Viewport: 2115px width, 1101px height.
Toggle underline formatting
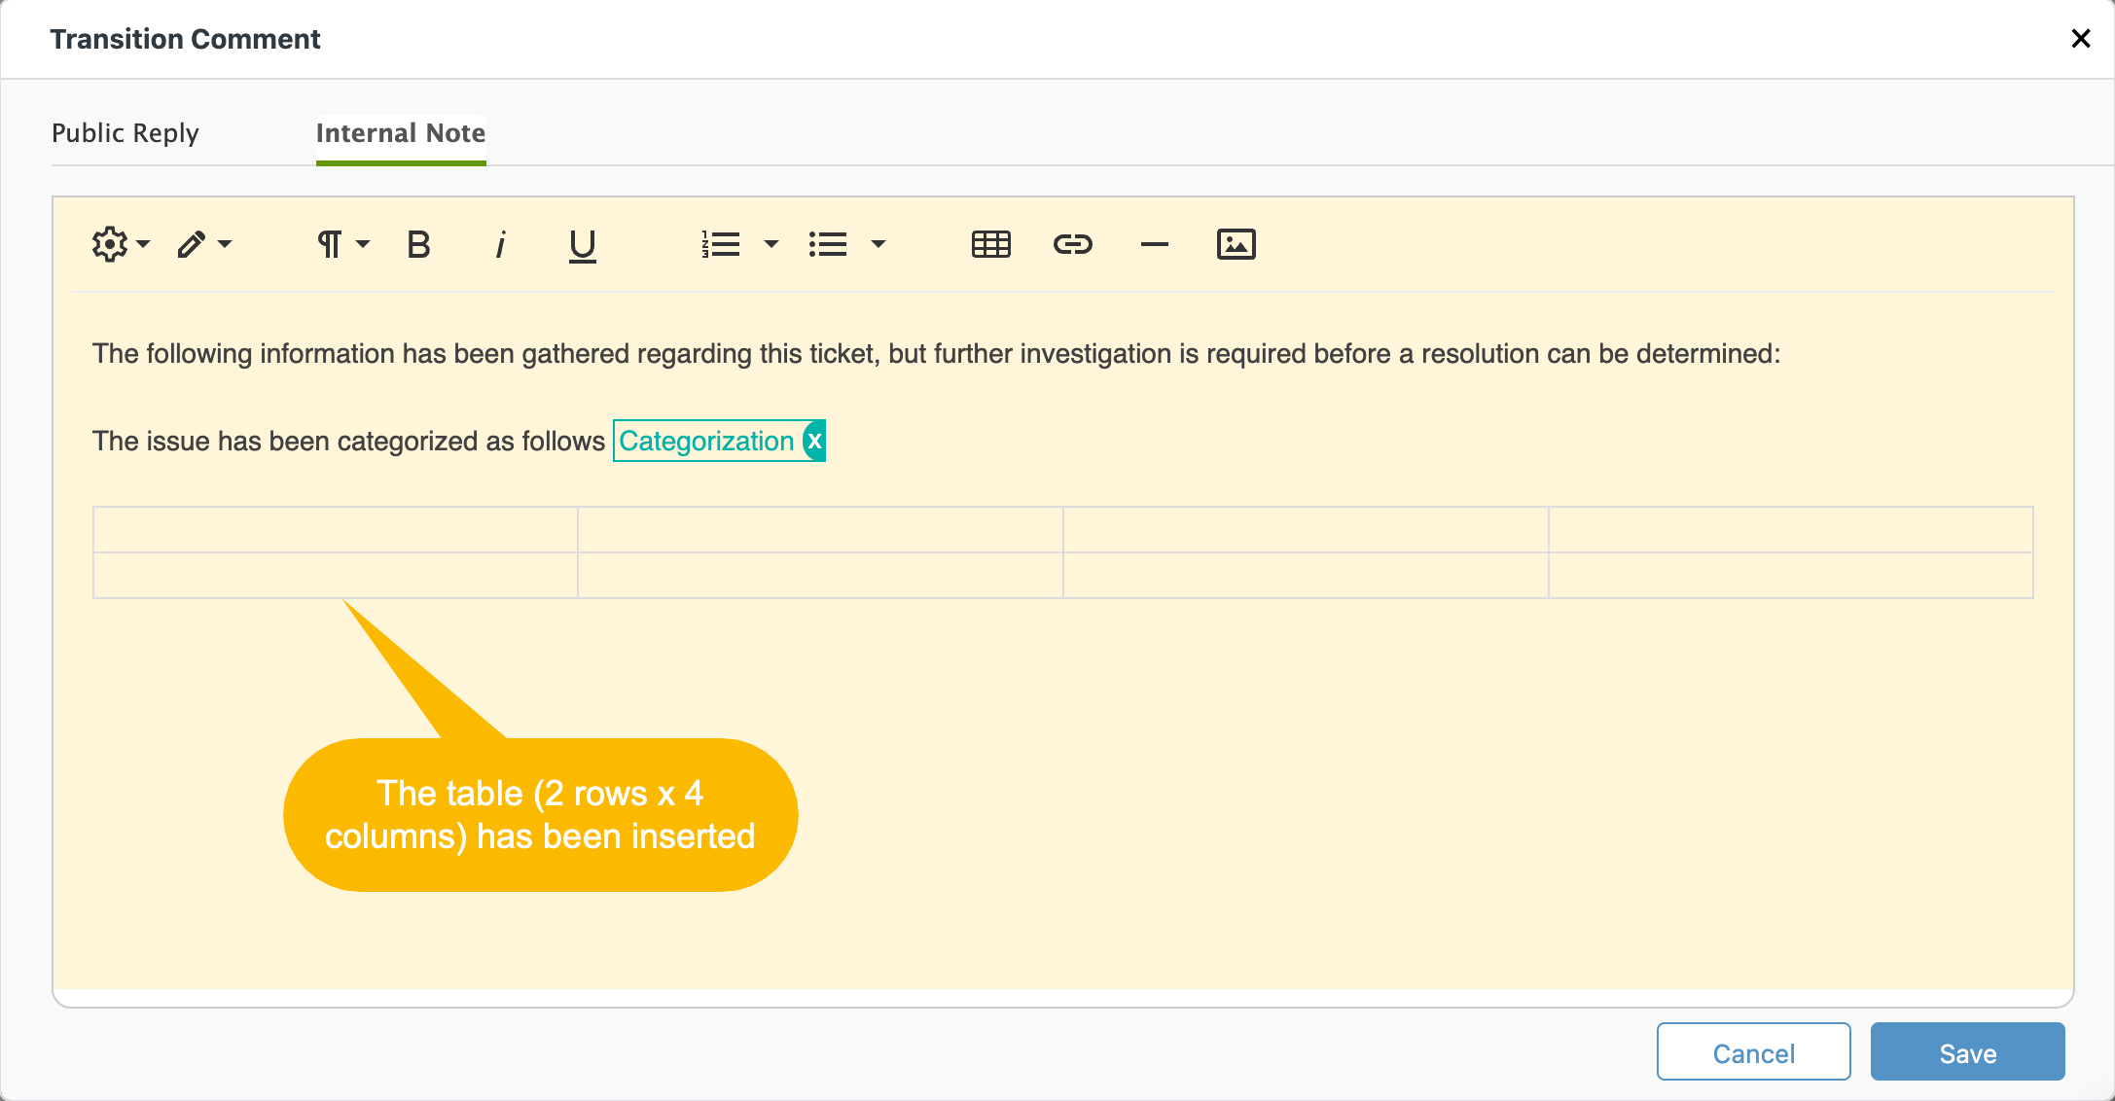point(582,246)
